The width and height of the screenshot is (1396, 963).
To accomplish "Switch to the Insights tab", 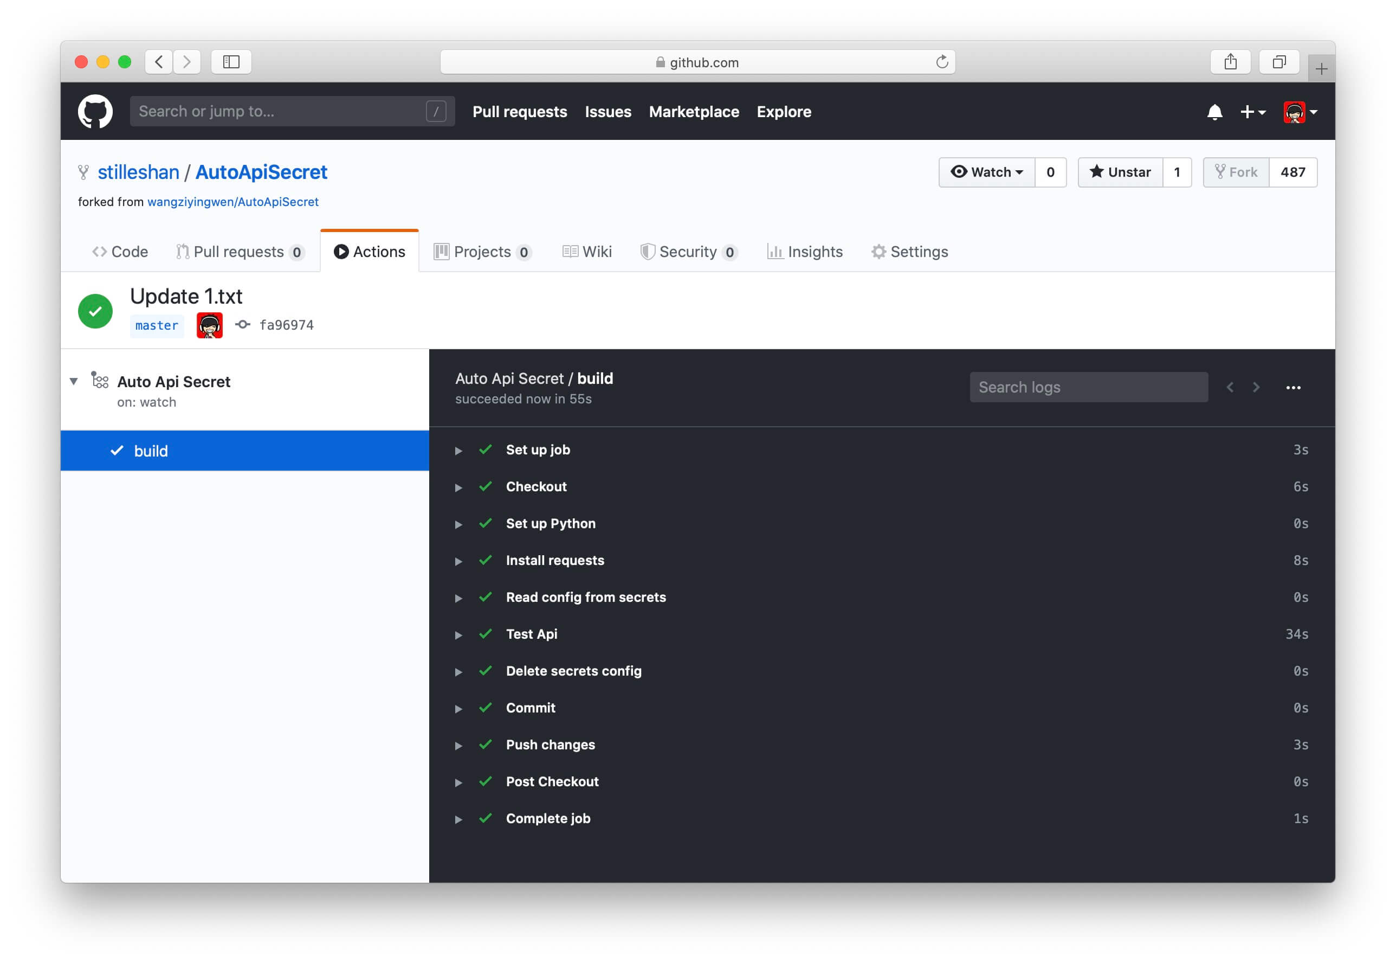I will click(x=804, y=252).
